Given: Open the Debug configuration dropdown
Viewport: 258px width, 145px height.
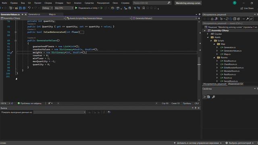Looking at the screenshot, I should pos(48,8).
